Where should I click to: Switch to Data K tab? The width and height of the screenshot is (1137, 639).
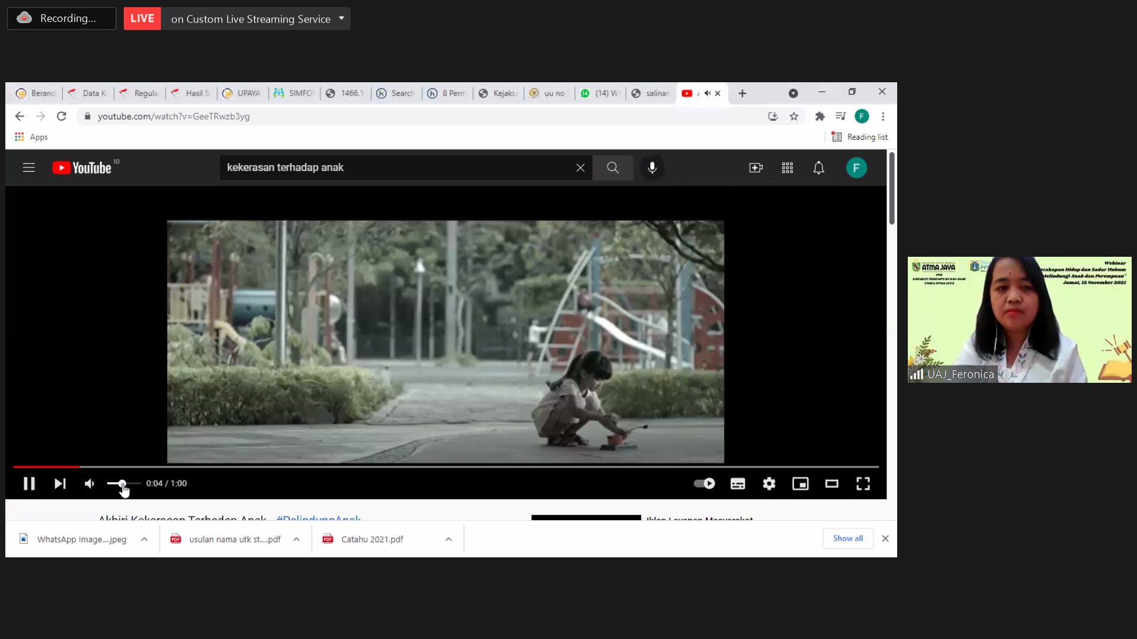point(88,93)
